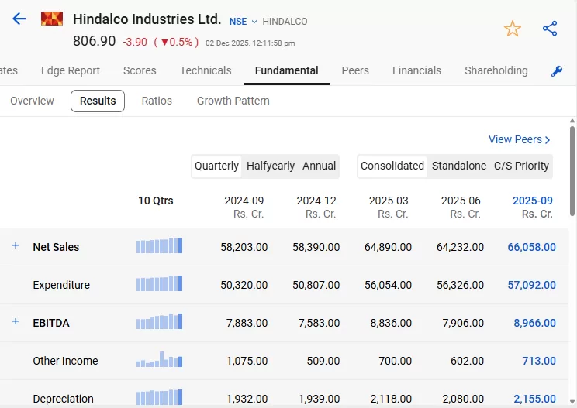Click the Other Income row label
The height and width of the screenshot is (408, 577).
65,361
